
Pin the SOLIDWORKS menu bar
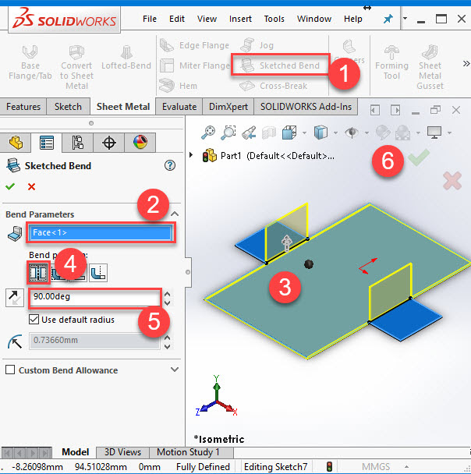coord(388,19)
